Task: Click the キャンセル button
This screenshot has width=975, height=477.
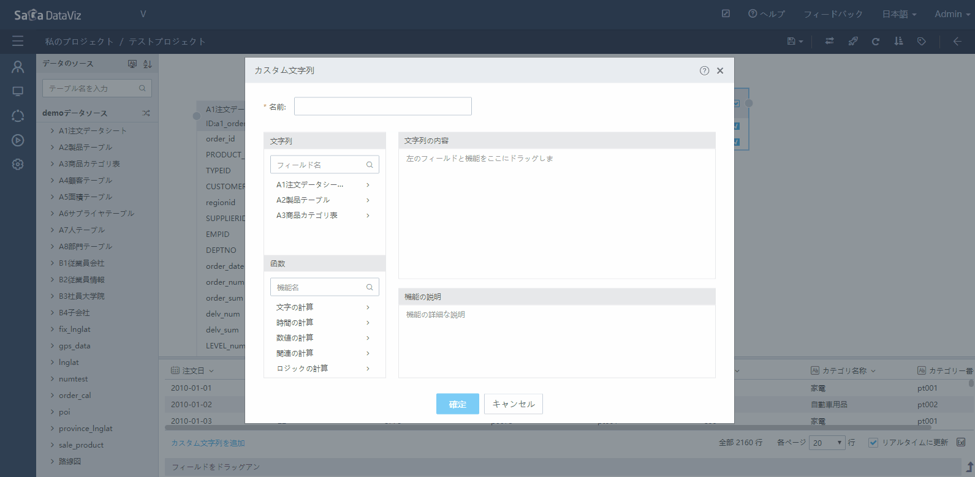Action: pyautogui.click(x=514, y=404)
